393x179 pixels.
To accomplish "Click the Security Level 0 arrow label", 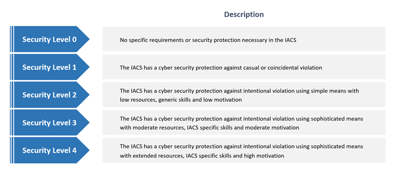I will pos(50,40).
